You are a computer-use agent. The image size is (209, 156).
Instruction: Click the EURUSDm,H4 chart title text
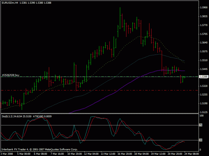point(10,3)
